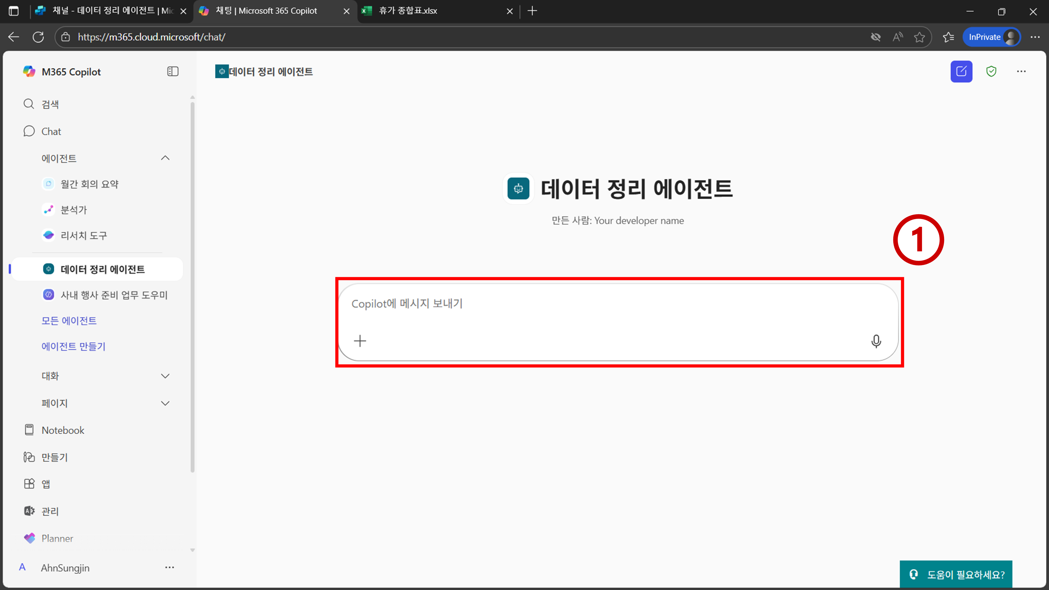The height and width of the screenshot is (590, 1049).
Task: Click the plus attach icon in message box
Action: coord(360,341)
